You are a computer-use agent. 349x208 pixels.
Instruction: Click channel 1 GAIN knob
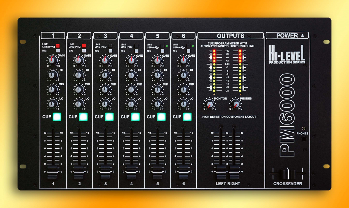pyautogui.click(x=53, y=60)
